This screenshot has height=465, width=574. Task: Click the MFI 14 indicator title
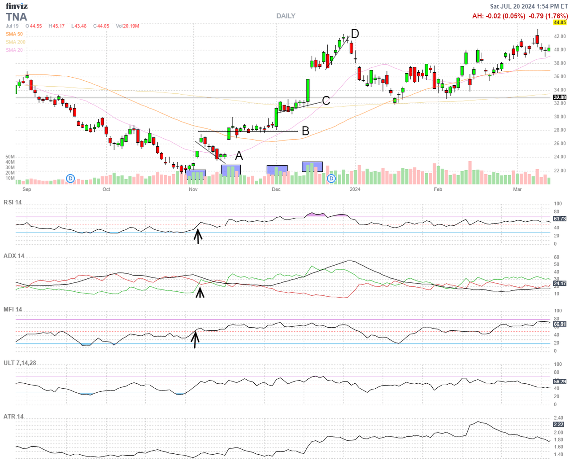pyautogui.click(x=13, y=309)
